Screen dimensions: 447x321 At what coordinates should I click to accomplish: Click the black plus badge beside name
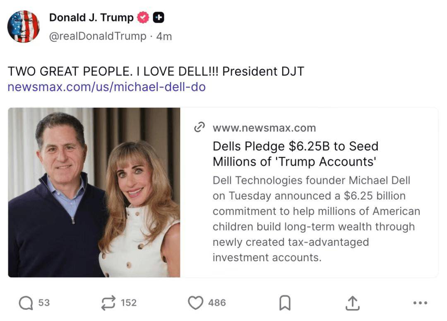159,18
